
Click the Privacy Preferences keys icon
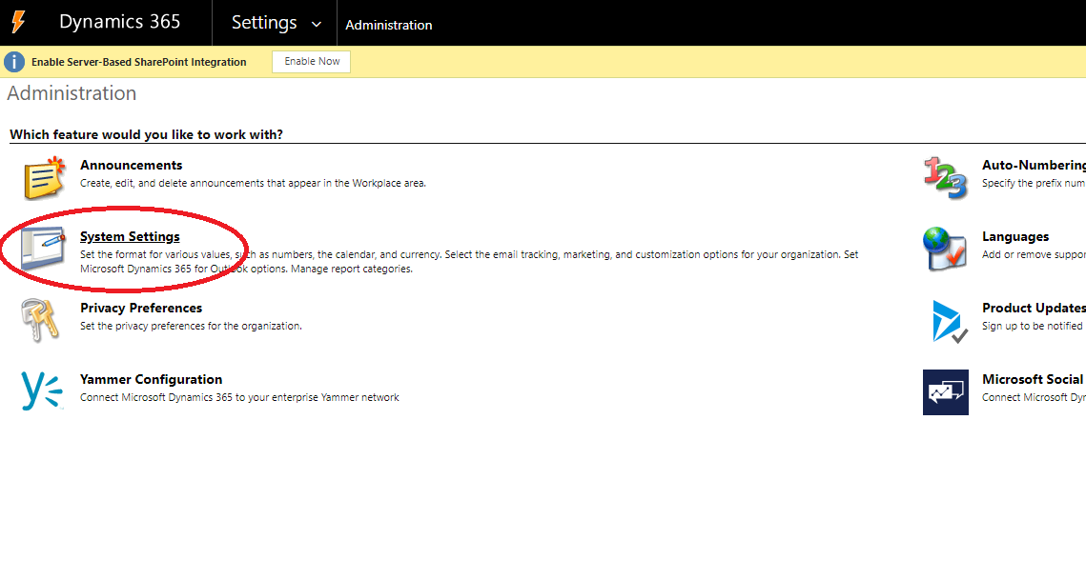click(x=40, y=320)
